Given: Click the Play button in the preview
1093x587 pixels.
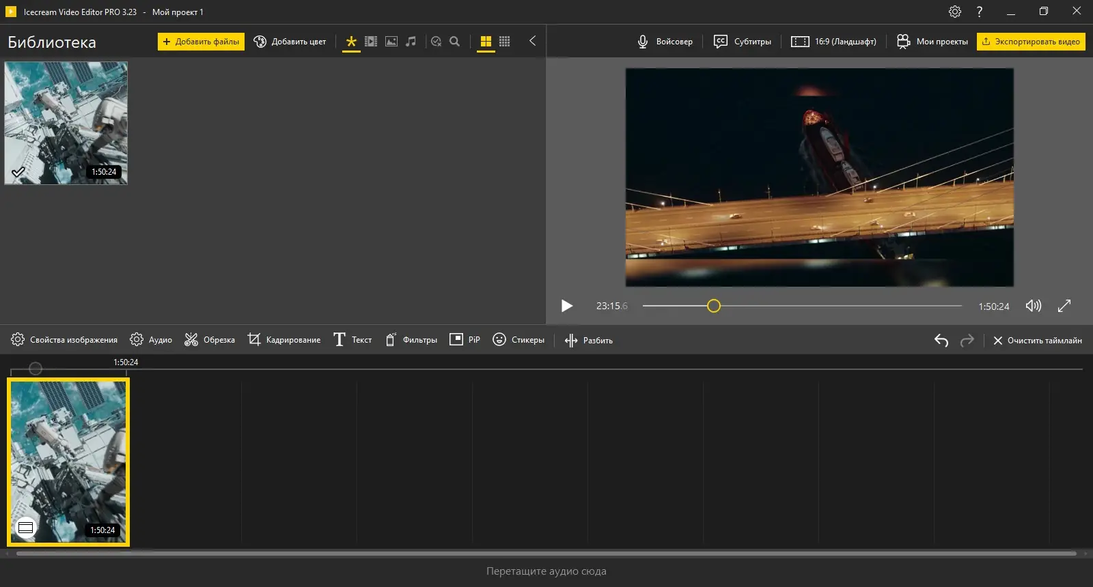Looking at the screenshot, I should pyautogui.click(x=566, y=306).
